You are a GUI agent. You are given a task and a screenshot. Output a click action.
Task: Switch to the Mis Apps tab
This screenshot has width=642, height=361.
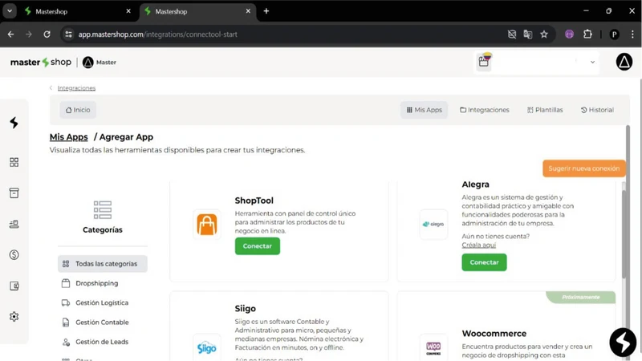(x=424, y=110)
